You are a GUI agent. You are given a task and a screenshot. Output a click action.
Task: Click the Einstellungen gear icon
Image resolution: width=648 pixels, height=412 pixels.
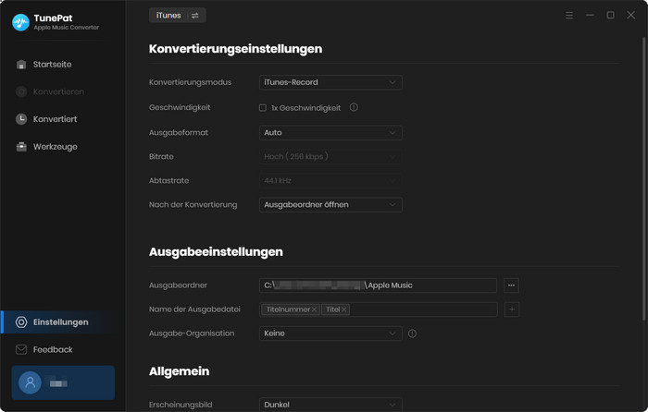21,322
